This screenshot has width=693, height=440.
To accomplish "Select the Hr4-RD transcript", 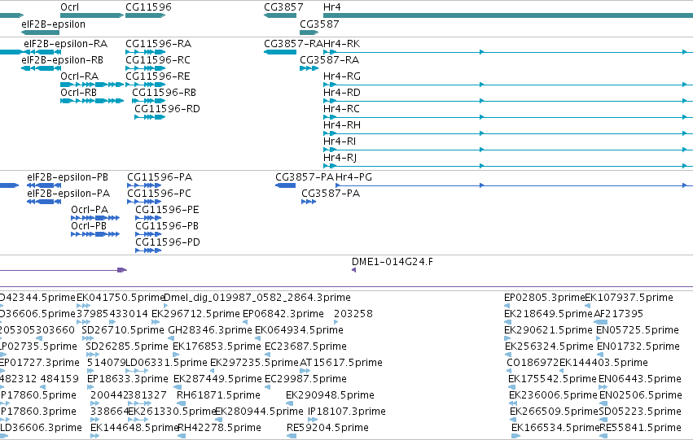I will 342,93.
